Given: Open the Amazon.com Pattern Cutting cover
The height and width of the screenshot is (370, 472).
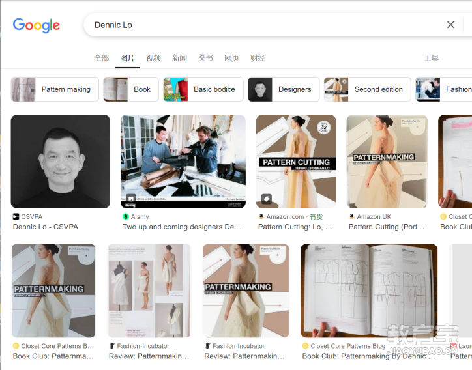Looking at the screenshot, I should coord(296,162).
